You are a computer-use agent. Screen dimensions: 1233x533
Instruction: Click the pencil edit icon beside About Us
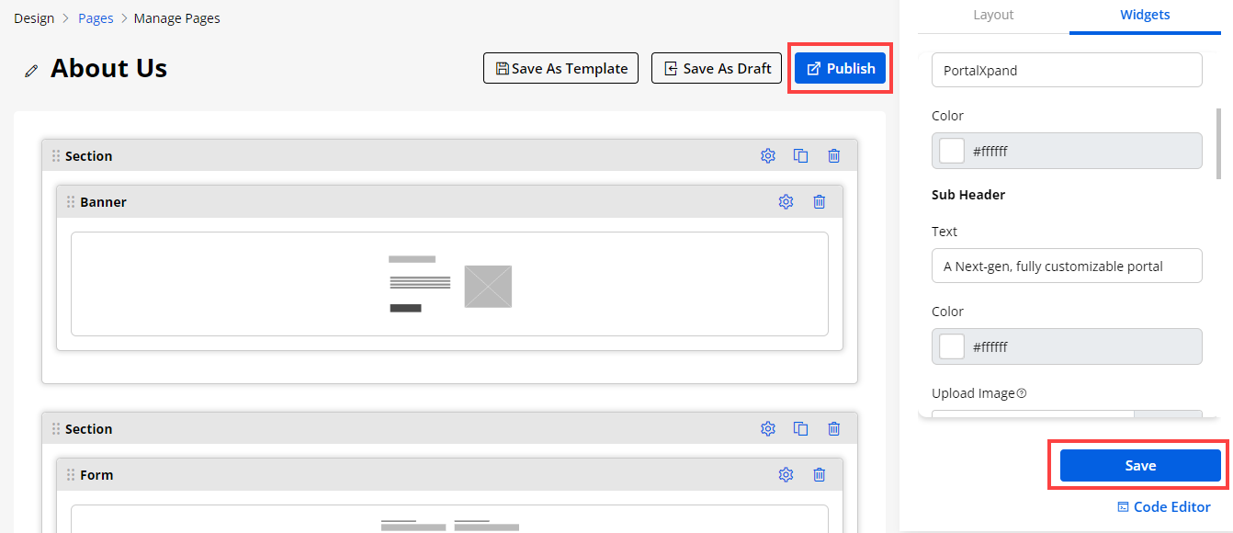31,70
